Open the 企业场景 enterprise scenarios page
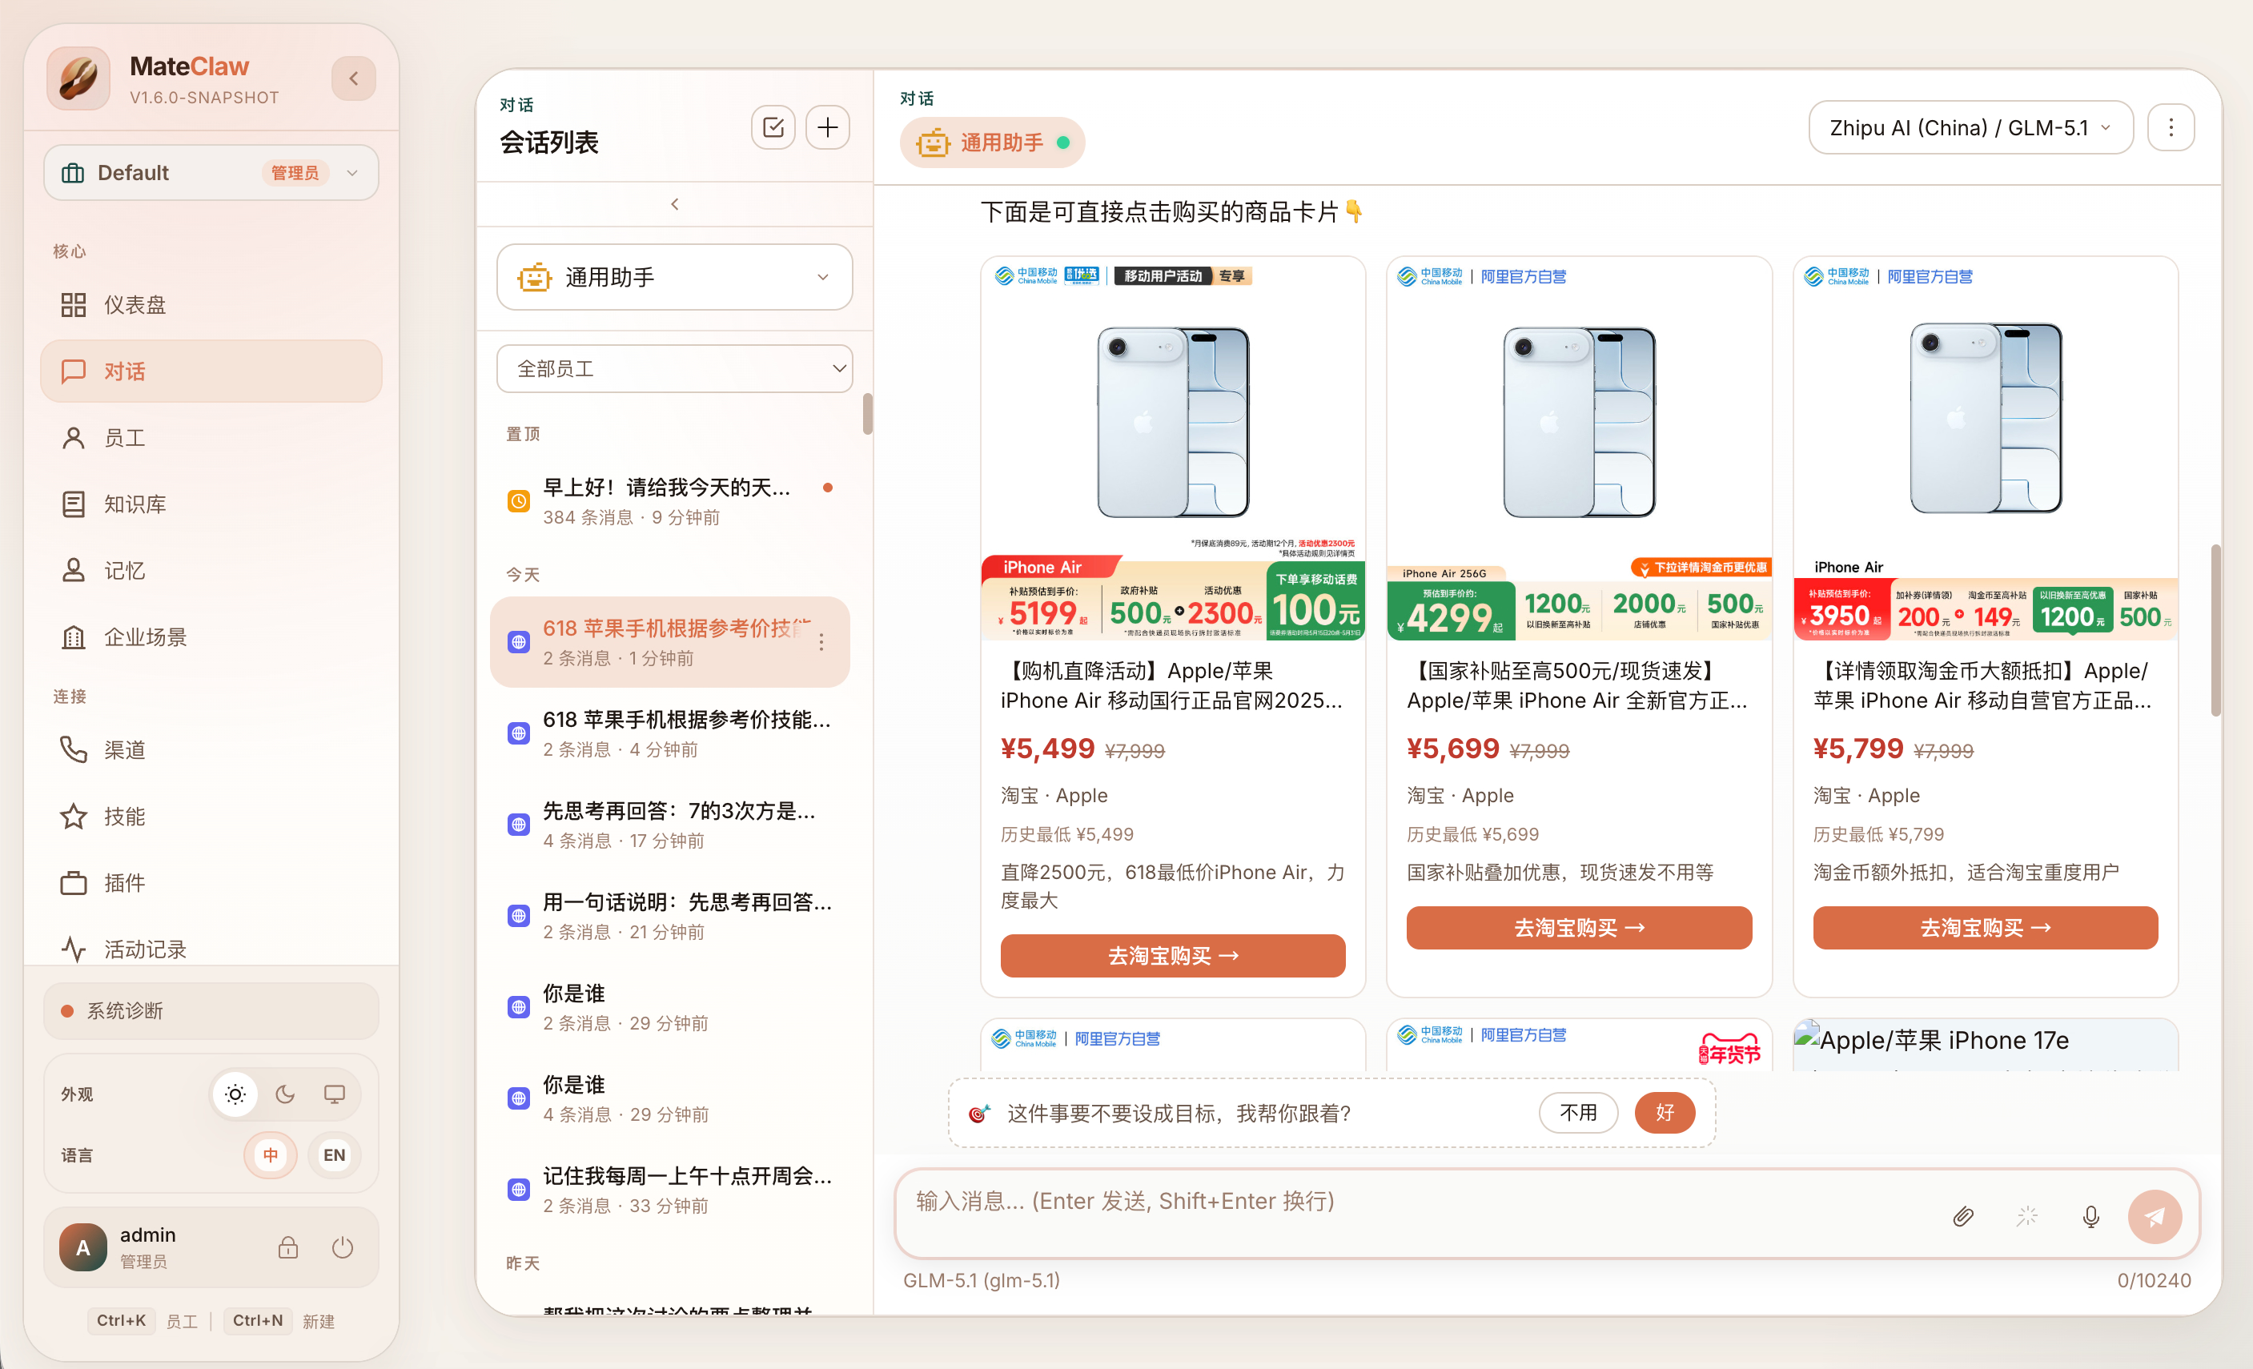The height and width of the screenshot is (1369, 2253). click(211, 637)
